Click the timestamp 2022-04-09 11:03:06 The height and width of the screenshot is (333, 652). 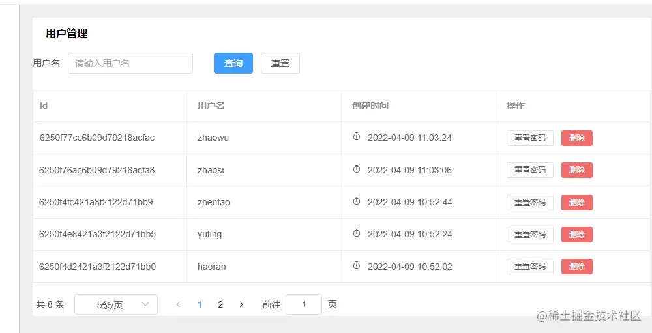pyautogui.click(x=409, y=170)
